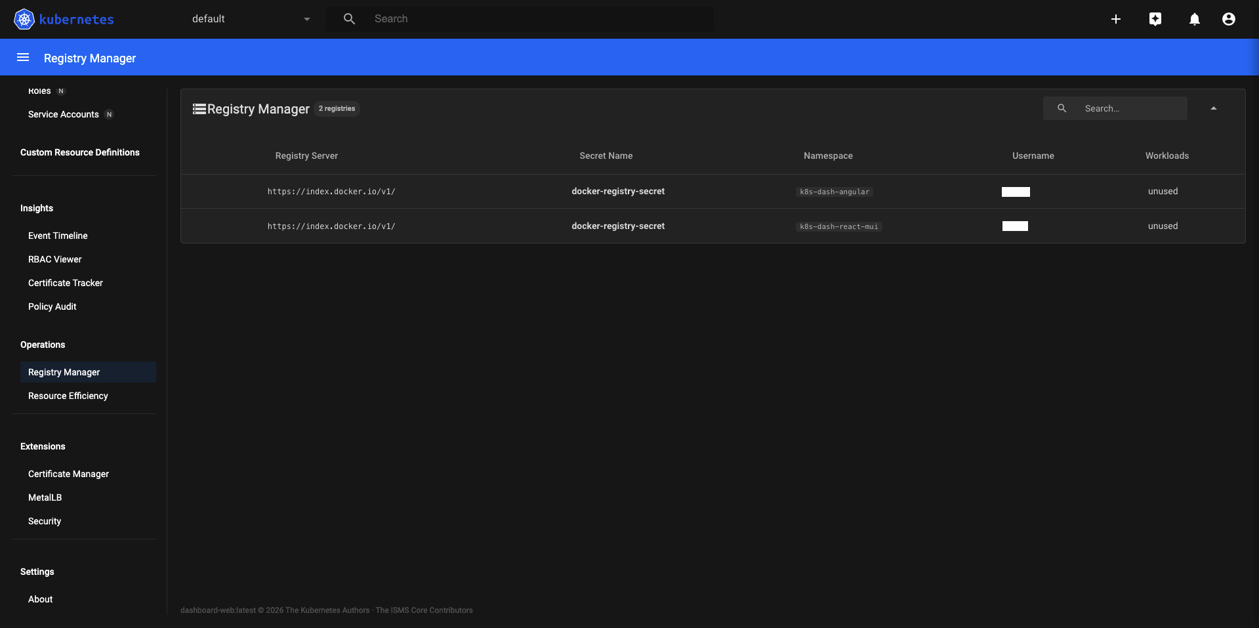
Task: Click the Extensions section heading
Action: [x=43, y=446]
